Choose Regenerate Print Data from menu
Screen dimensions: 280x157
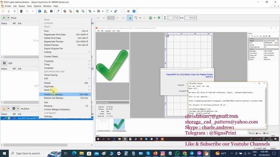tap(65, 34)
